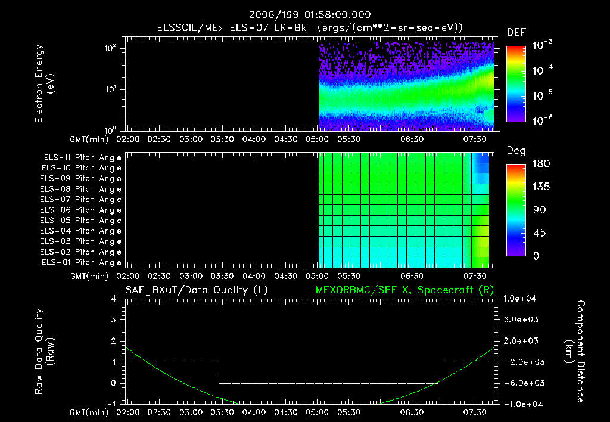Click the 10^2 energy axis tick label

[110, 48]
